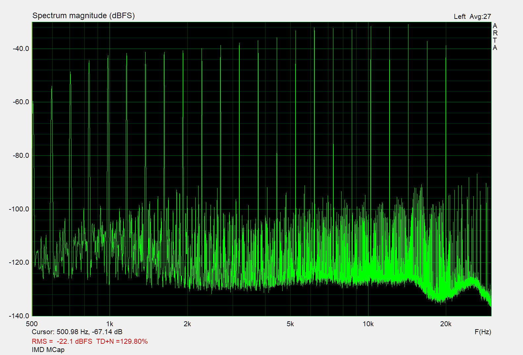Click the "IMD MCap" caption text
523x355 pixels.
[48, 350]
